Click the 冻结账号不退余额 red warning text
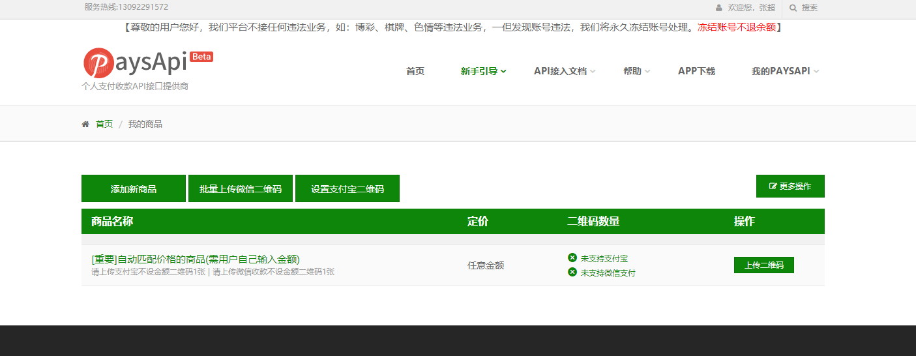The width and height of the screenshot is (916, 356). [737, 27]
